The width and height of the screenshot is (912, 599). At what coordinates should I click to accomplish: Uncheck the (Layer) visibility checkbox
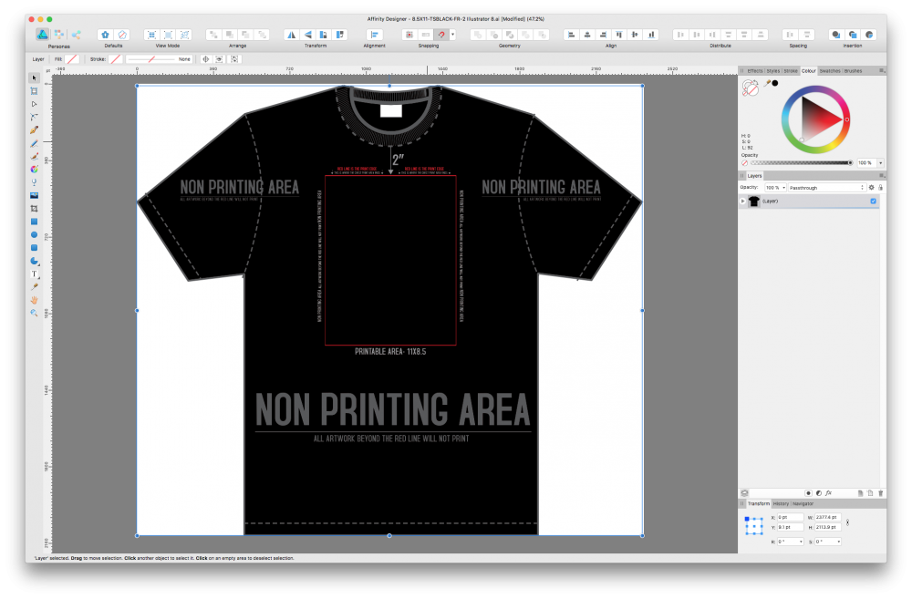[873, 201]
